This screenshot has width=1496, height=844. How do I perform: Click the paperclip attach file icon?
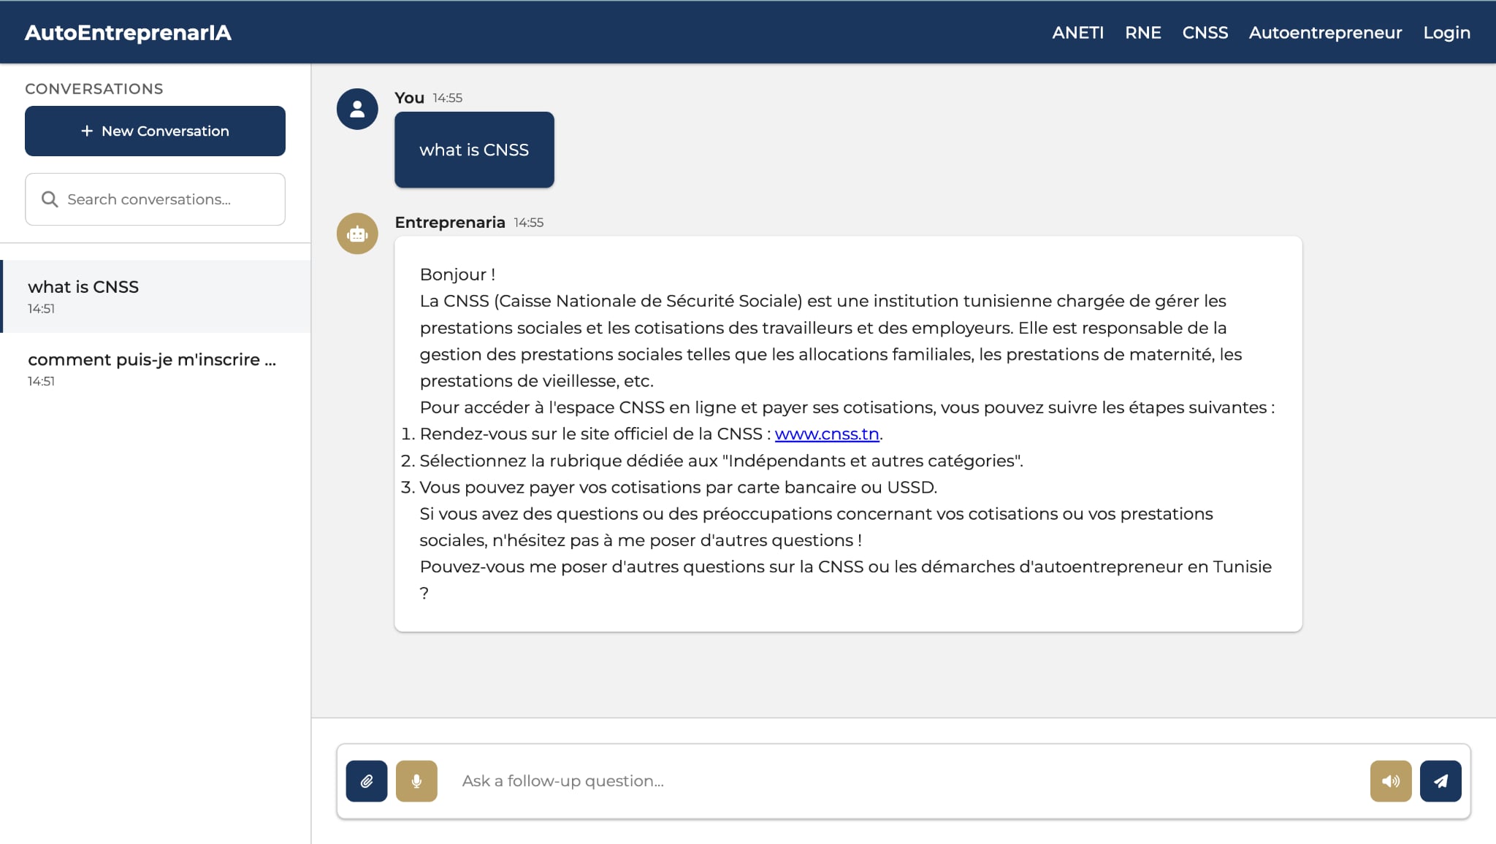tap(366, 781)
